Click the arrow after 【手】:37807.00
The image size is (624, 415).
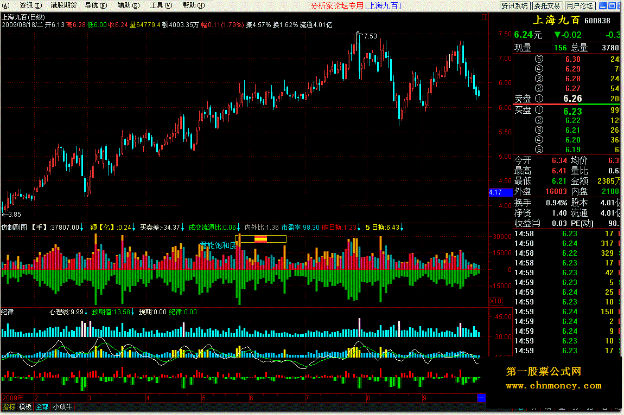coord(81,228)
